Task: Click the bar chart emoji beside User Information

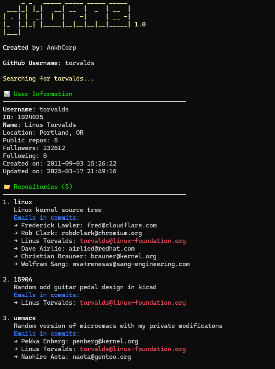Action: (7, 94)
